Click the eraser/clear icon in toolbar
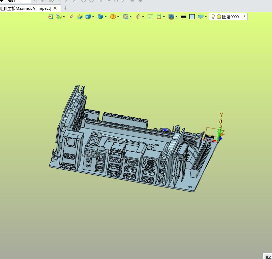This screenshot has width=272, height=259. pos(71,17)
